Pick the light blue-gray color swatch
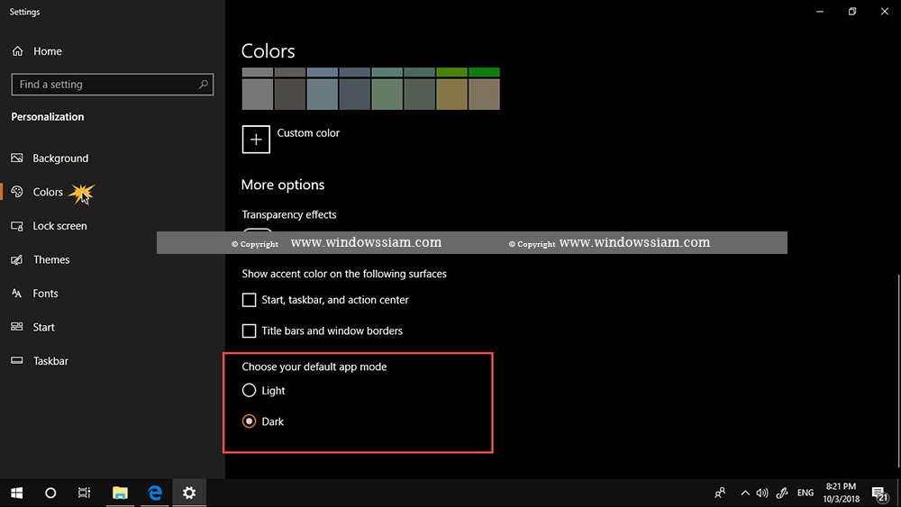901x507 pixels. [x=323, y=95]
